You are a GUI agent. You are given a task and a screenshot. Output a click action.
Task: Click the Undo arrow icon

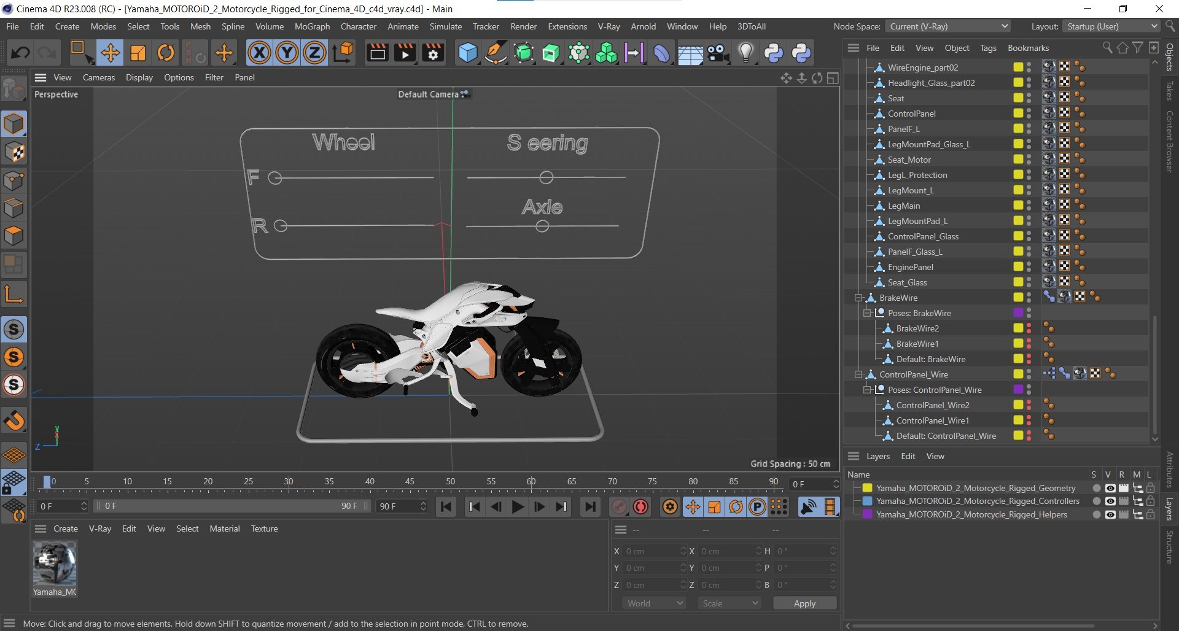click(x=20, y=53)
